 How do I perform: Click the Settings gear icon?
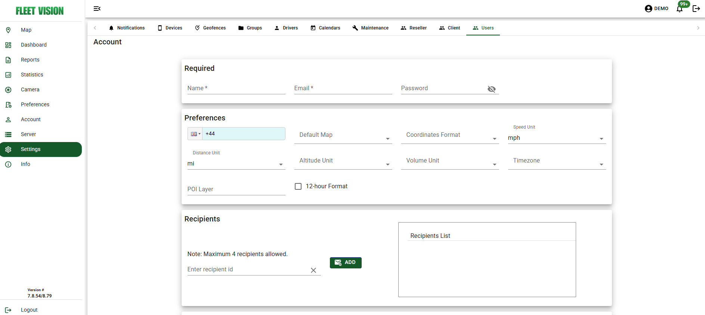[x=8, y=149]
